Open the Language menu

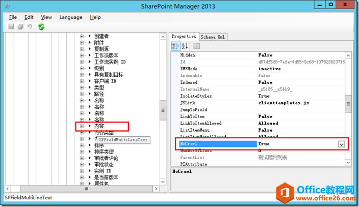(71, 17)
